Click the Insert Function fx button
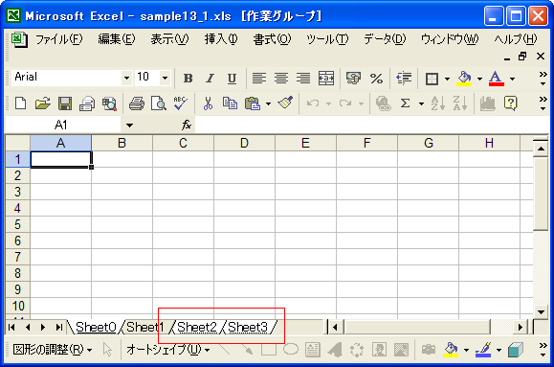 click(187, 125)
